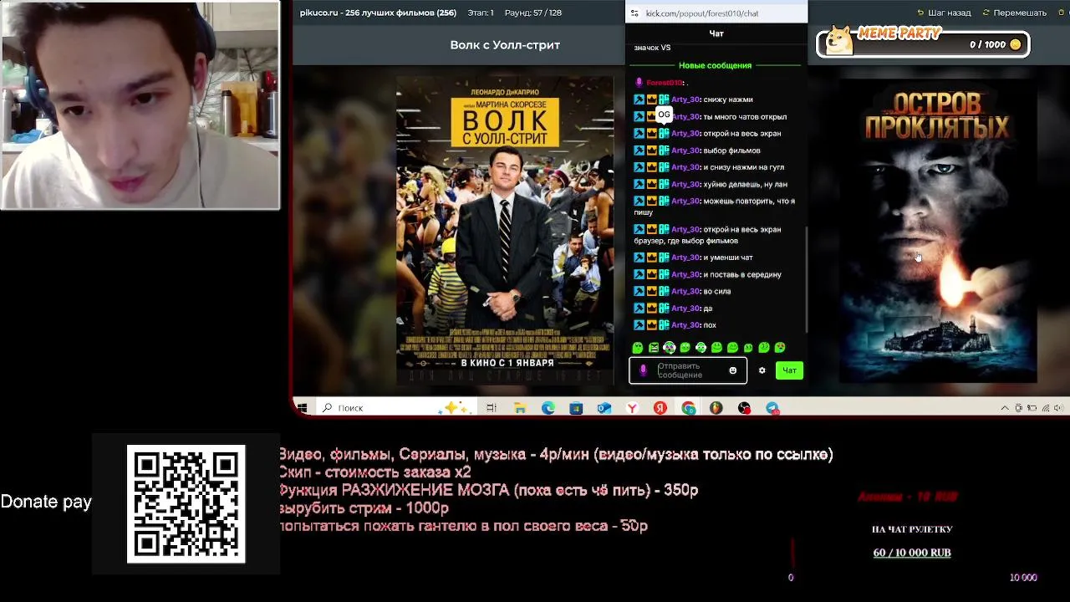The height and width of the screenshot is (602, 1070).
Task: Insert the green headphones emote with sunglasses
Action: [670, 348]
